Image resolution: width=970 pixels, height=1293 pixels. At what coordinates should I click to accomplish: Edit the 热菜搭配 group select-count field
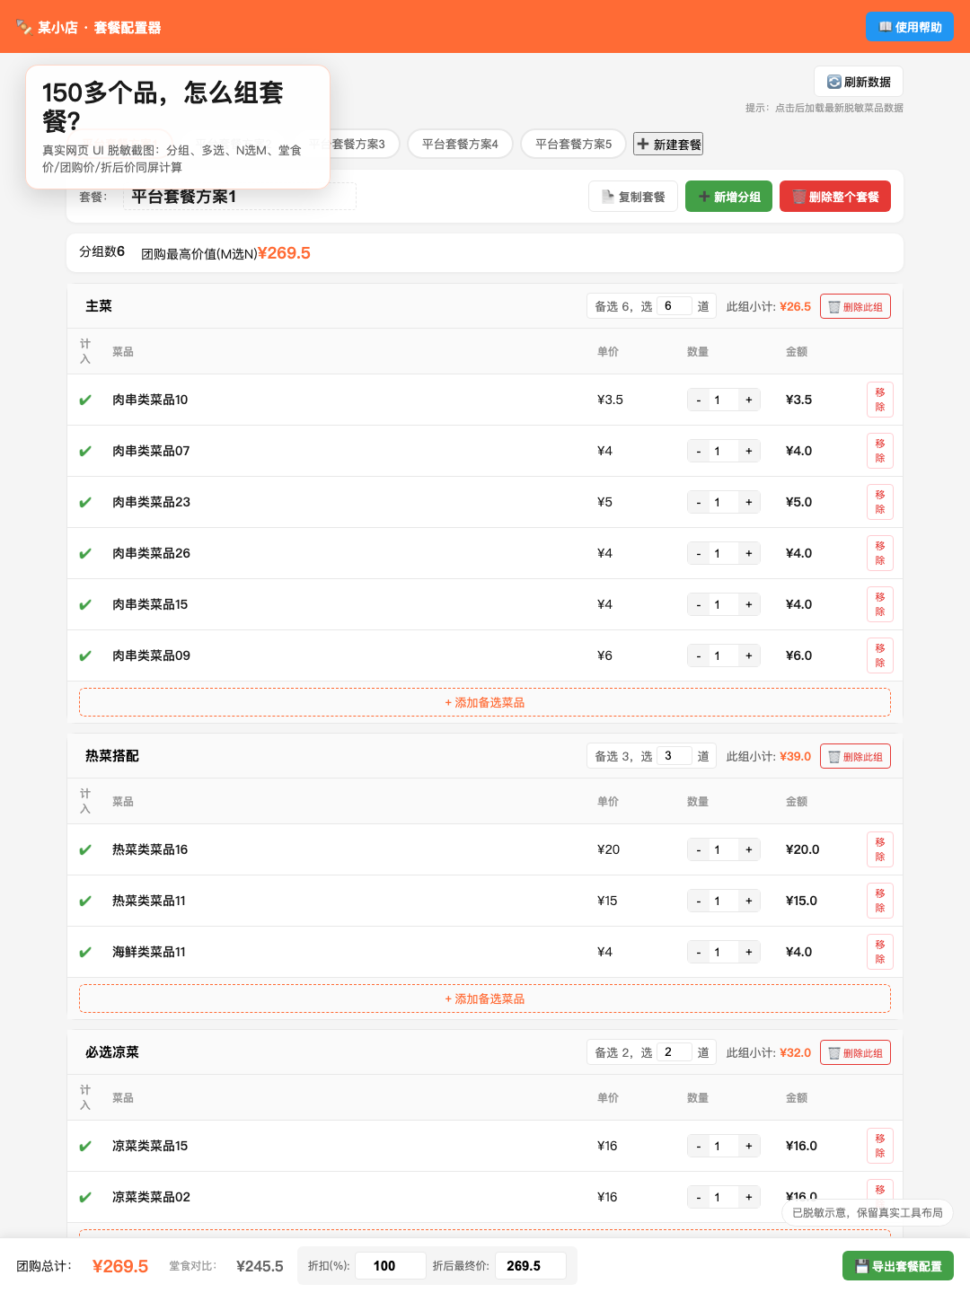pyautogui.click(x=674, y=756)
